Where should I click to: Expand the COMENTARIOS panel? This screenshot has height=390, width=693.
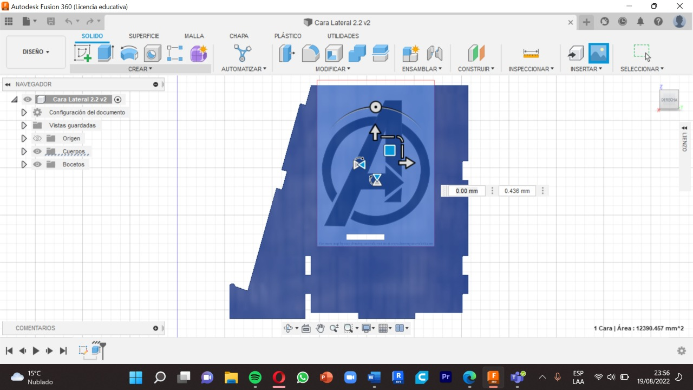click(x=155, y=328)
